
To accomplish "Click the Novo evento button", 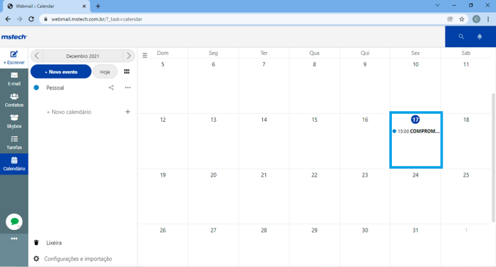I will pos(61,72).
